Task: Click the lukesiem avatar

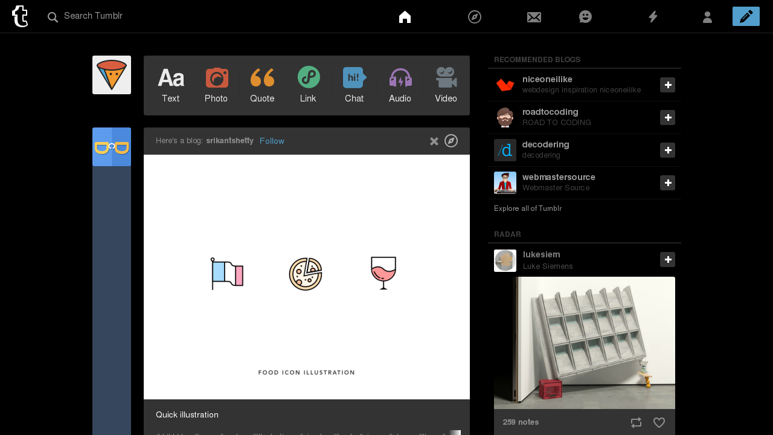Action: tap(505, 260)
